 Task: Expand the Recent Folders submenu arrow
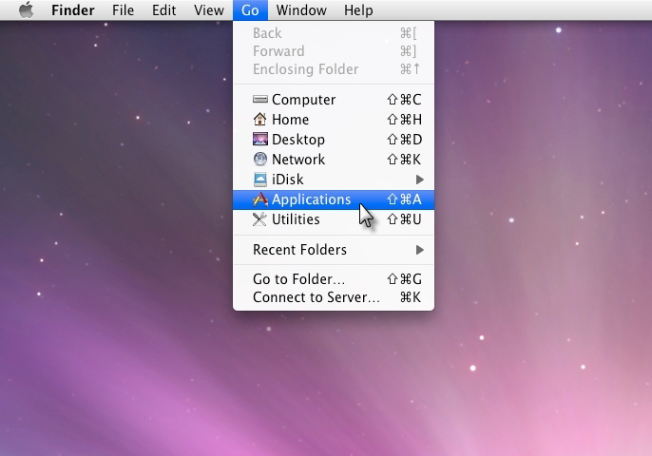point(420,250)
